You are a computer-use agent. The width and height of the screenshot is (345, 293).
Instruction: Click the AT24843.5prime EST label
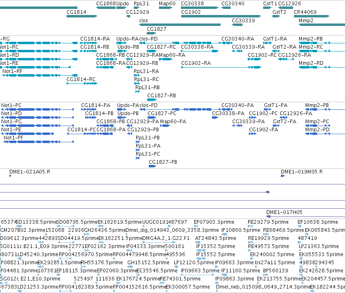(216, 238)
